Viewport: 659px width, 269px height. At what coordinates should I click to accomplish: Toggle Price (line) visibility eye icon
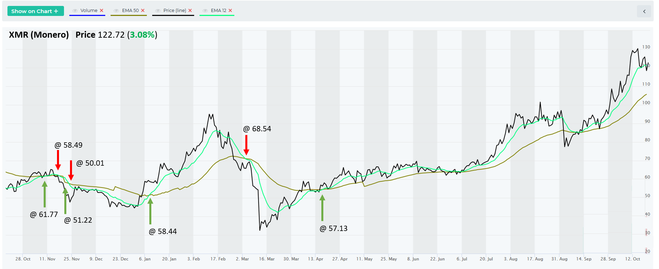tap(158, 11)
